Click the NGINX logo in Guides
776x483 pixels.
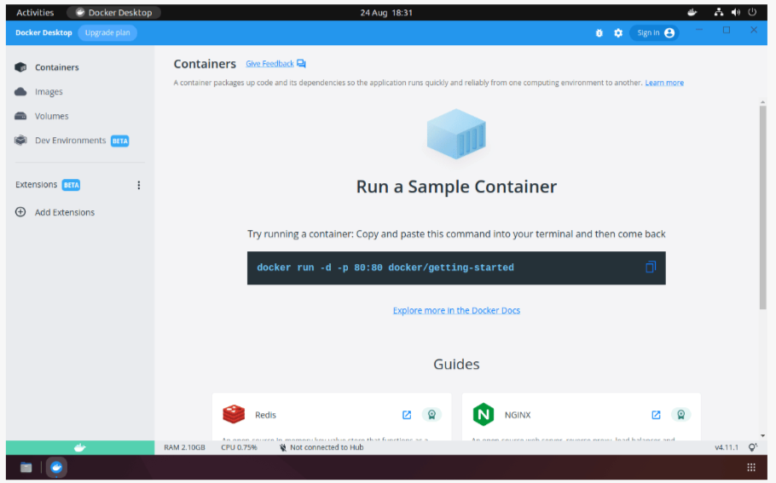point(483,414)
